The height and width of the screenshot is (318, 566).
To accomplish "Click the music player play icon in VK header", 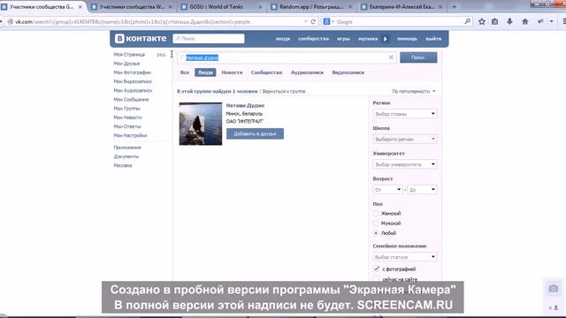I will 386,39.
